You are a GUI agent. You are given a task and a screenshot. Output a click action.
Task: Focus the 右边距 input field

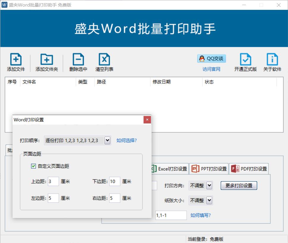coord(115,198)
